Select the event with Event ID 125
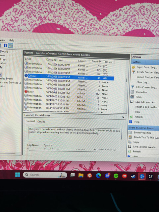This screenshot has height=212, width=159. [x=69, y=69]
